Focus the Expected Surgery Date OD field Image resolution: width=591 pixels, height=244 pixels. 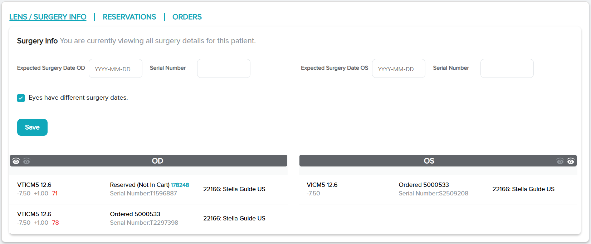[x=115, y=69]
